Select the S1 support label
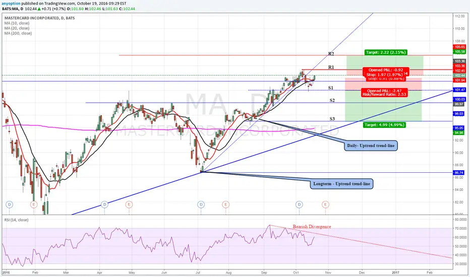The width and height of the screenshot is (470, 277). 331,88
